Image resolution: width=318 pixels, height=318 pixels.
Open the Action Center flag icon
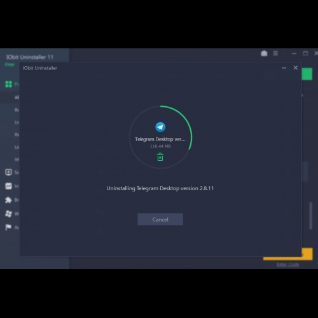(8, 228)
